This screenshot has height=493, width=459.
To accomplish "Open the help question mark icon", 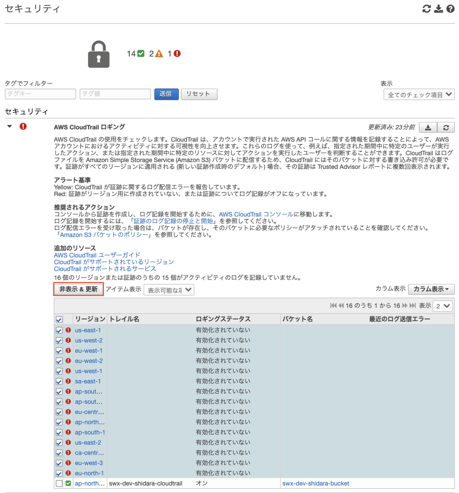I will (x=450, y=9).
